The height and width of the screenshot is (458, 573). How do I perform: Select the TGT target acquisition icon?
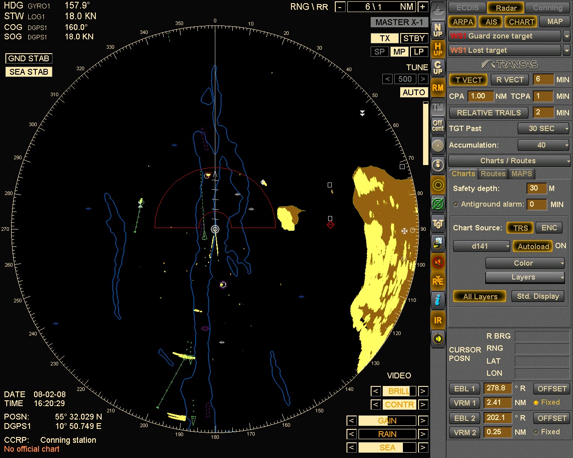click(438, 224)
